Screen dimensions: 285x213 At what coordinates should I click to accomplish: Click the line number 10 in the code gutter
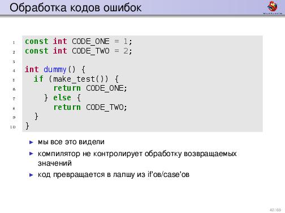[x=13, y=127]
